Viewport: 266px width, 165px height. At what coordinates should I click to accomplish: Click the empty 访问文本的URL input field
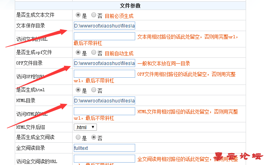pos(104,36)
